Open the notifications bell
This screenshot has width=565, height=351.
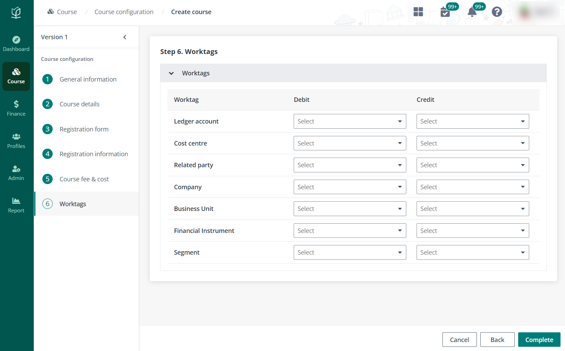472,12
